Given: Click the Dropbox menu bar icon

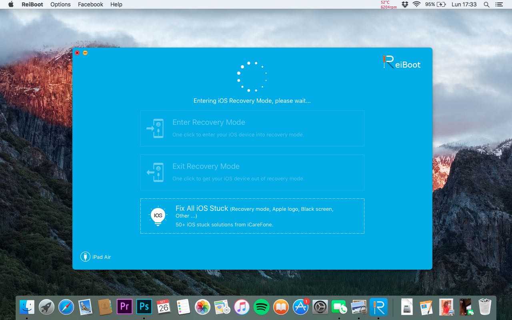Looking at the screenshot, I should (x=405, y=4).
